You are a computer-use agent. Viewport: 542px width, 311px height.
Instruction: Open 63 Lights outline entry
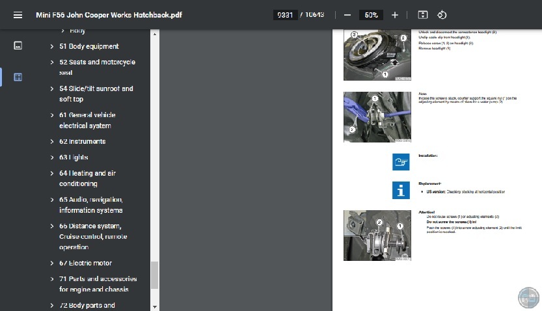coord(74,157)
